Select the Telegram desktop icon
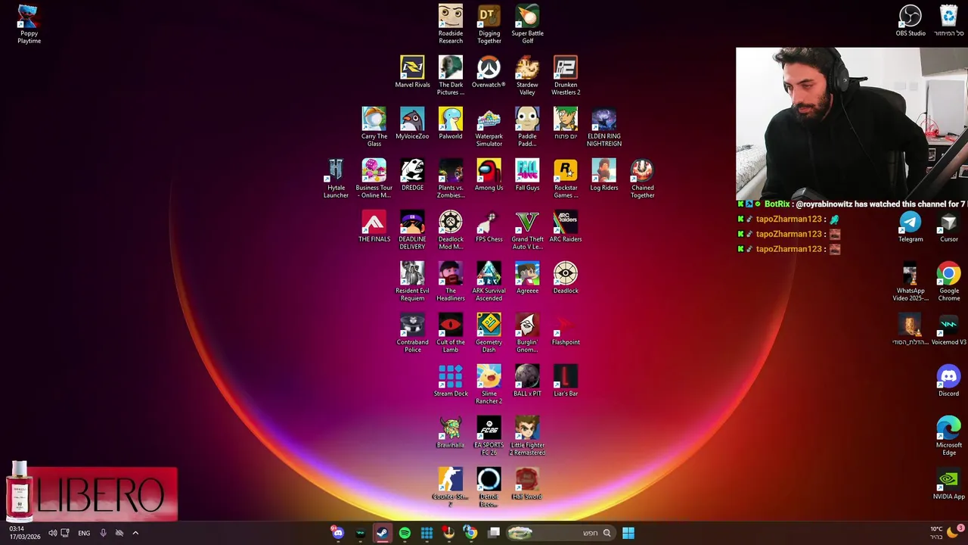Image resolution: width=968 pixels, height=545 pixels. pyautogui.click(x=911, y=226)
